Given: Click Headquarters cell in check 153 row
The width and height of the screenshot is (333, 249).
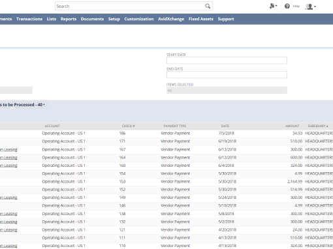Looking at the screenshot, I should [x=319, y=182].
